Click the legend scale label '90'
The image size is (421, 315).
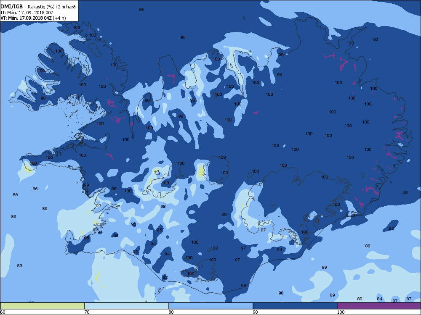tap(256, 312)
